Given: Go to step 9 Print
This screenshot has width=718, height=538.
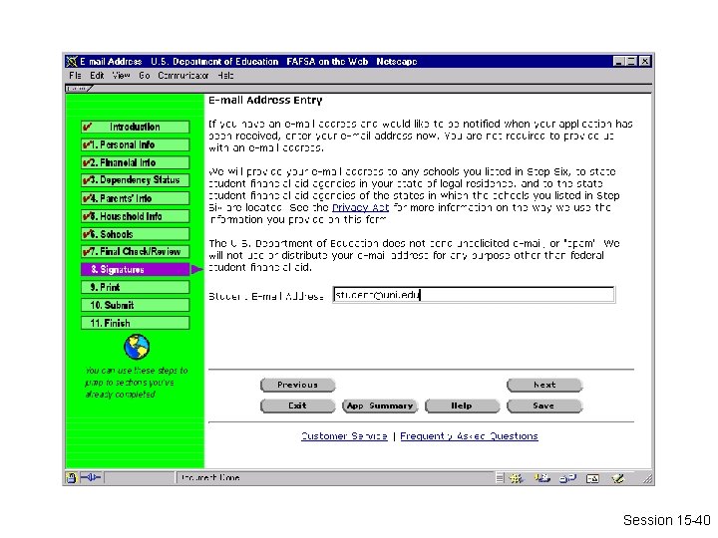Looking at the screenshot, I should tap(135, 287).
